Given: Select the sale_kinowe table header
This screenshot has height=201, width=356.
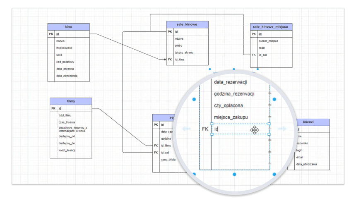Looking at the screenshot, I should pos(187,24).
